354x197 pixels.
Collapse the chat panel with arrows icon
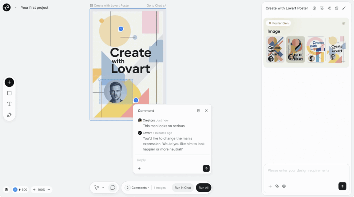click(344, 8)
